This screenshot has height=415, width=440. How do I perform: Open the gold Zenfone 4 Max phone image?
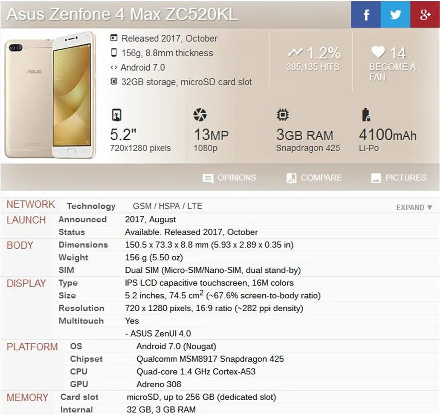[50, 95]
